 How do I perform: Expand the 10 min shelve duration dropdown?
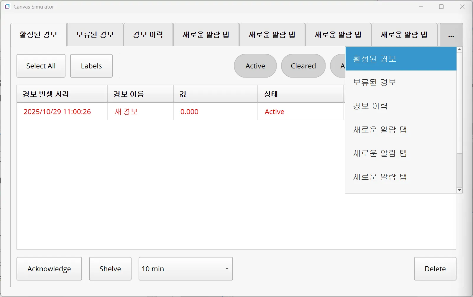pos(186,269)
